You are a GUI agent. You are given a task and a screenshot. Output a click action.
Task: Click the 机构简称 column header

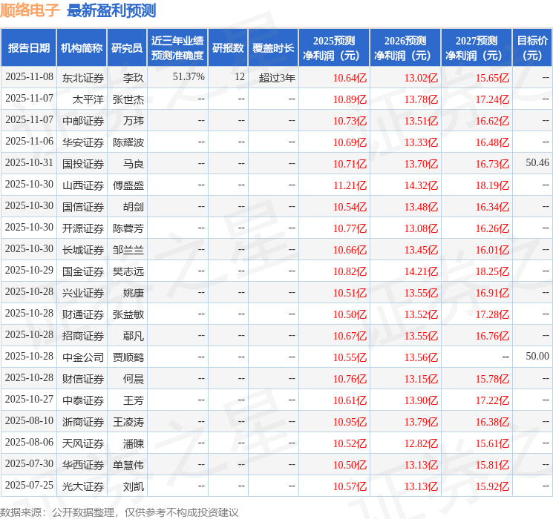point(82,48)
